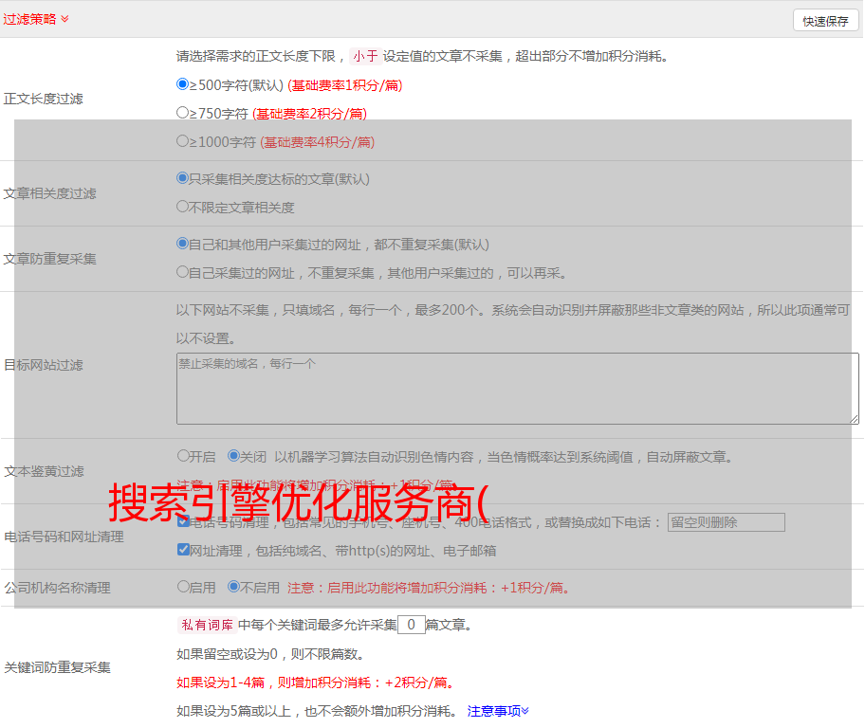Collapse the 过滤策略 section header

click(36, 19)
